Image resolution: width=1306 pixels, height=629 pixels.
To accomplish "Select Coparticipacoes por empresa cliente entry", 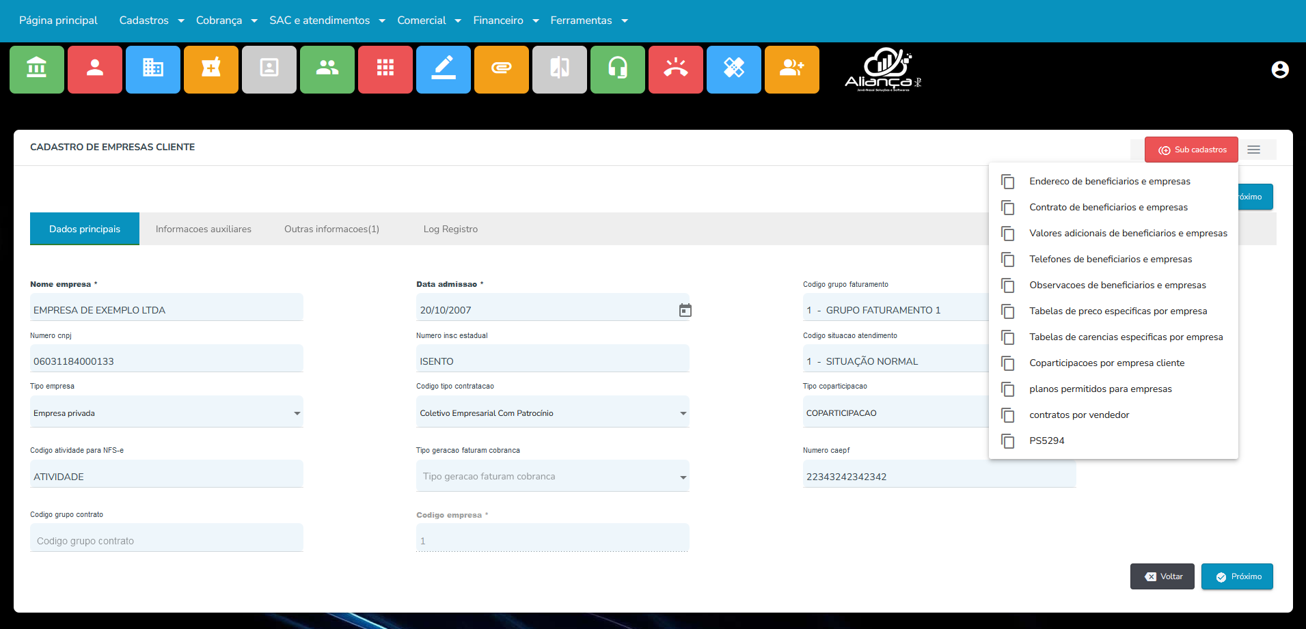I will point(1106,363).
